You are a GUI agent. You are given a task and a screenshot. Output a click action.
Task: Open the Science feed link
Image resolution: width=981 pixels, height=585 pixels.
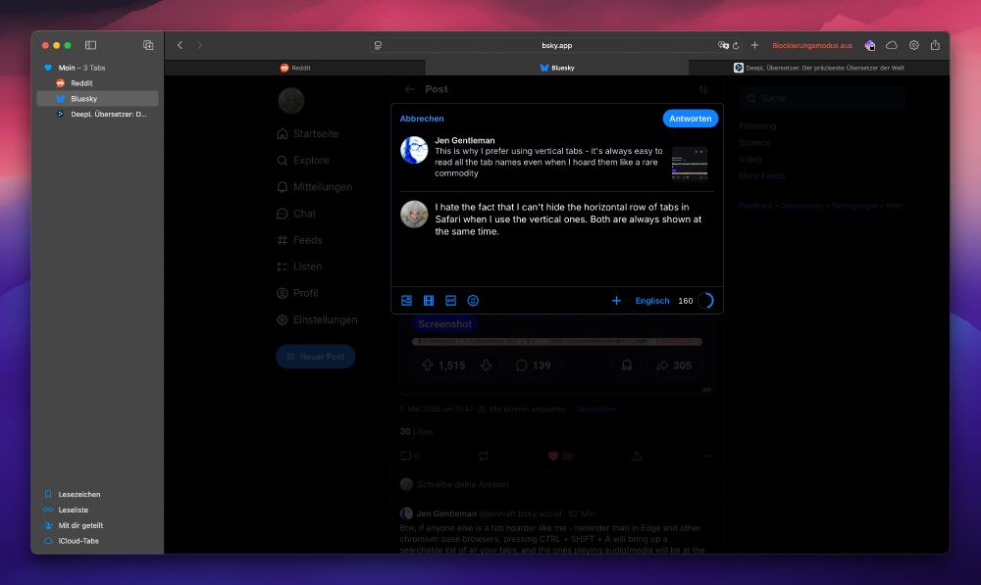tap(754, 143)
